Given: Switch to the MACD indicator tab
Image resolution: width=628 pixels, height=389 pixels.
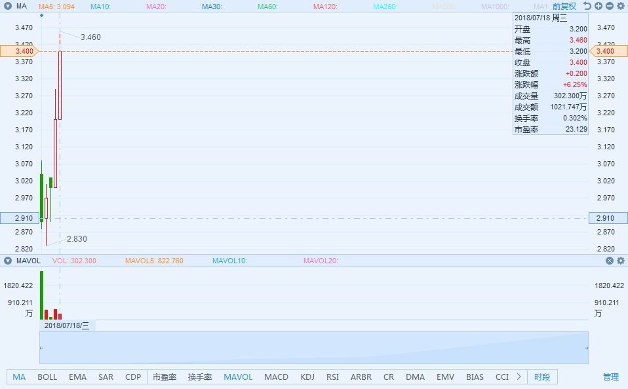Looking at the screenshot, I should click(276, 377).
